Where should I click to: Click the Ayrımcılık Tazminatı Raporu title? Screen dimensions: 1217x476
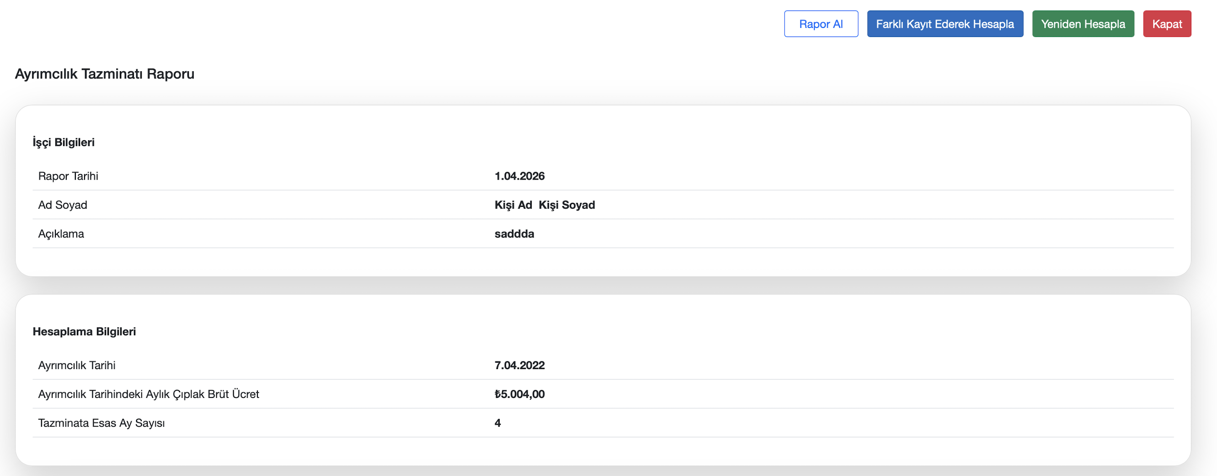click(104, 74)
